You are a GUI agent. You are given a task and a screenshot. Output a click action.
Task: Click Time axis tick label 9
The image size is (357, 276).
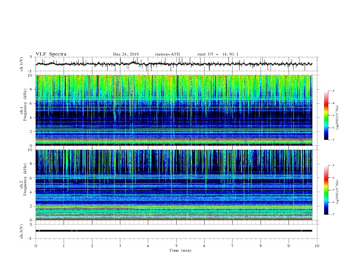click(288, 246)
